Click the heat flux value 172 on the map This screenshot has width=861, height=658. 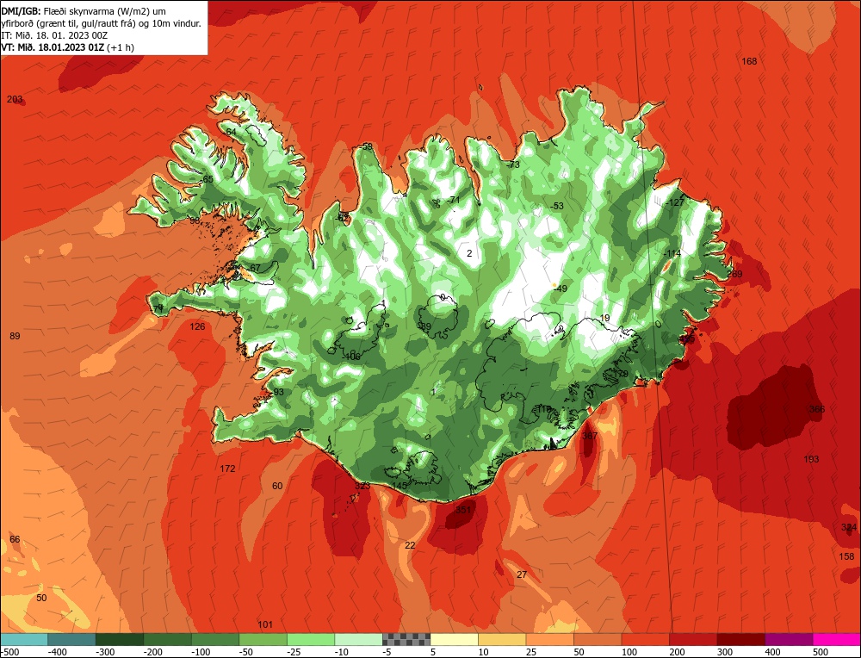[227, 469]
